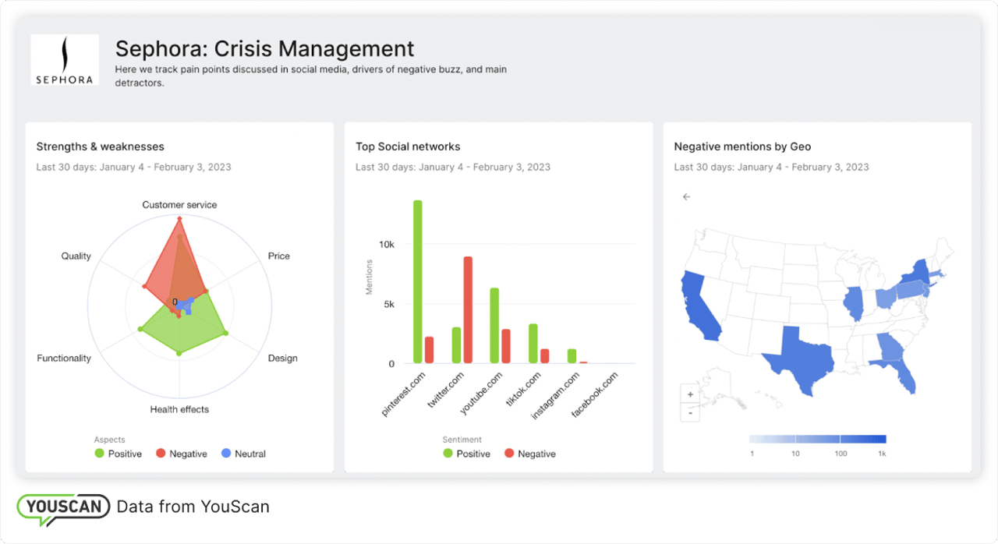Click the Quality radar label
The width and height of the screenshot is (998, 544).
tap(76, 256)
